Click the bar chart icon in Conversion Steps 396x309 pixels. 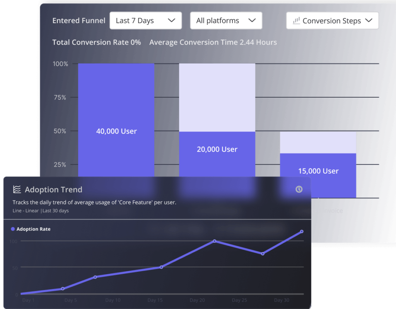297,21
